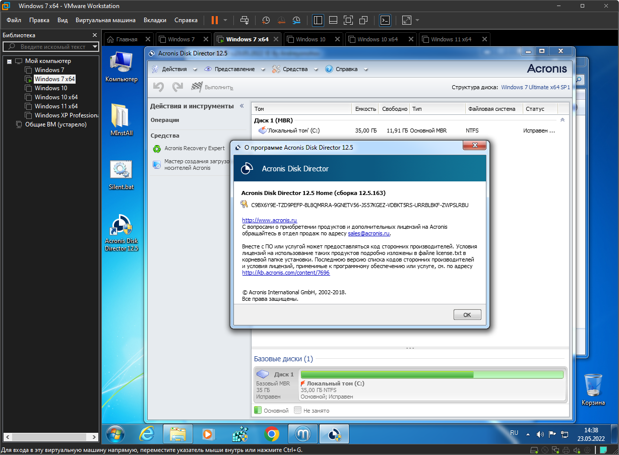Open Acronis Recovery Expert tool
The image size is (619, 455).
194,148
